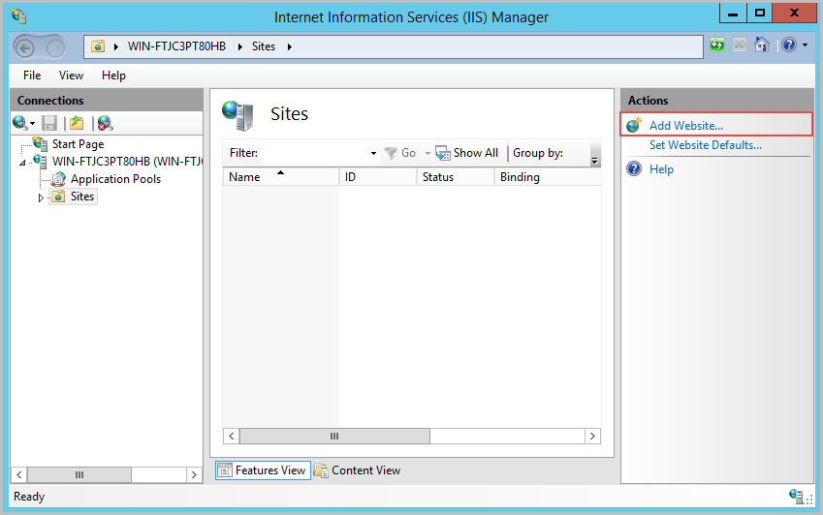The image size is (823, 515).
Task: Click the Show All button
Action: 467,153
